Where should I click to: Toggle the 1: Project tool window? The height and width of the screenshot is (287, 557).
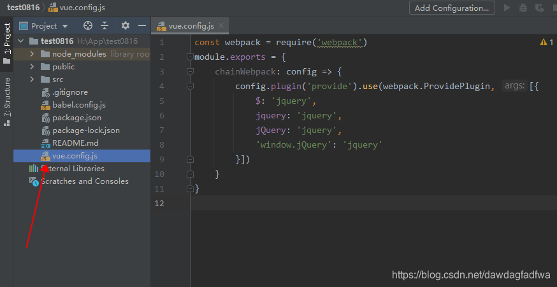pyautogui.click(x=7, y=43)
